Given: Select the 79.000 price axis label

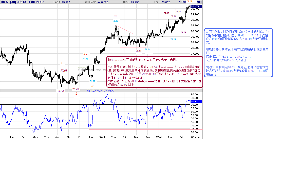Looking at the screenshot, I should [195, 20].
